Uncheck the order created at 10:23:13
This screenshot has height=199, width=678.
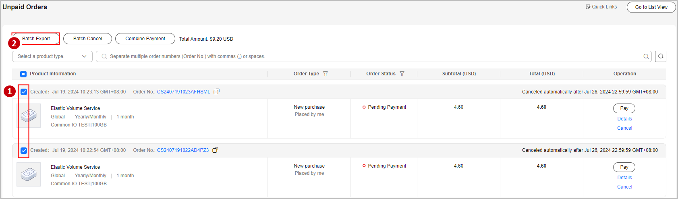24,92
